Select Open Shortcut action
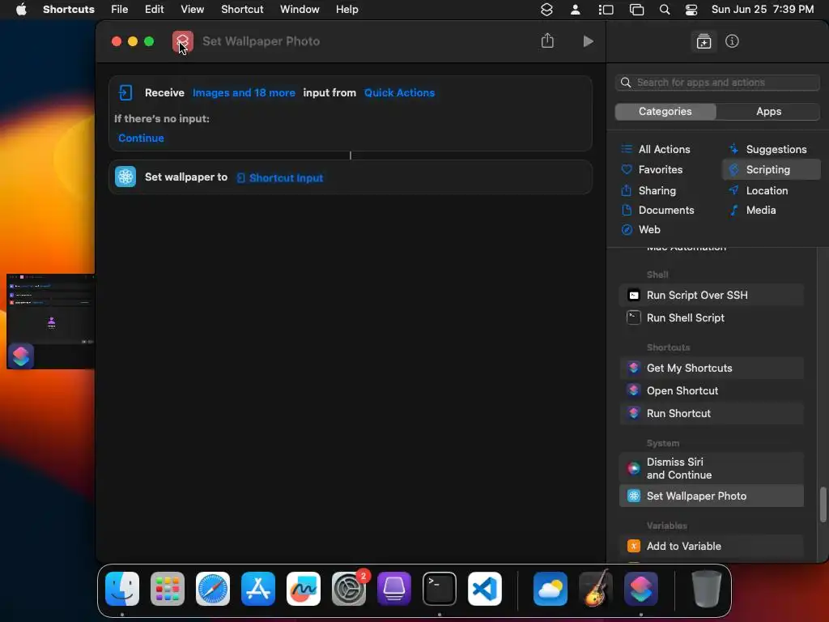 (x=711, y=391)
